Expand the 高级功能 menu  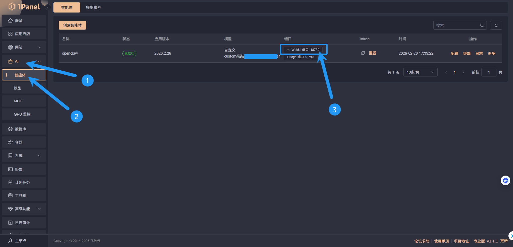(x=24, y=209)
